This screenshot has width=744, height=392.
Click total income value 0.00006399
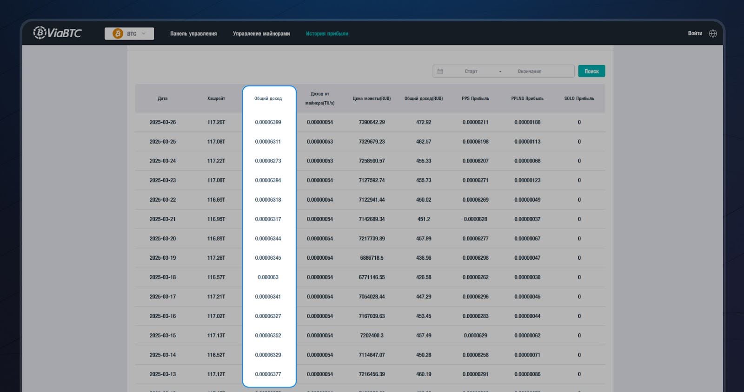[268, 122]
